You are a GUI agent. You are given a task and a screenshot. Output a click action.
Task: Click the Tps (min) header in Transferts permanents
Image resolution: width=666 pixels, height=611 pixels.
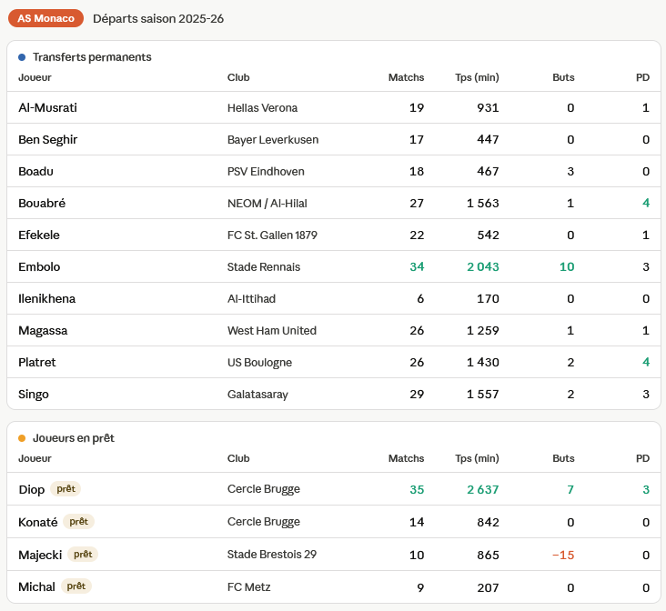477,77
